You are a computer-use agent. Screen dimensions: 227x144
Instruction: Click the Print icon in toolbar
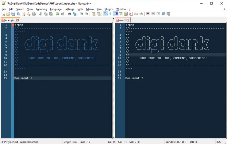33,14
